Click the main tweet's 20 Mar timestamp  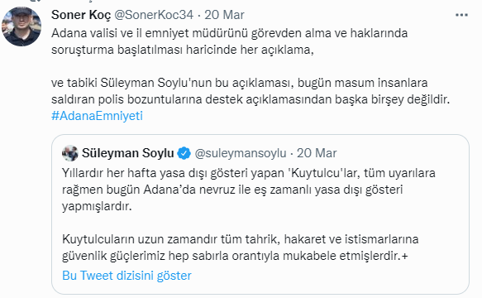point(224,15)
